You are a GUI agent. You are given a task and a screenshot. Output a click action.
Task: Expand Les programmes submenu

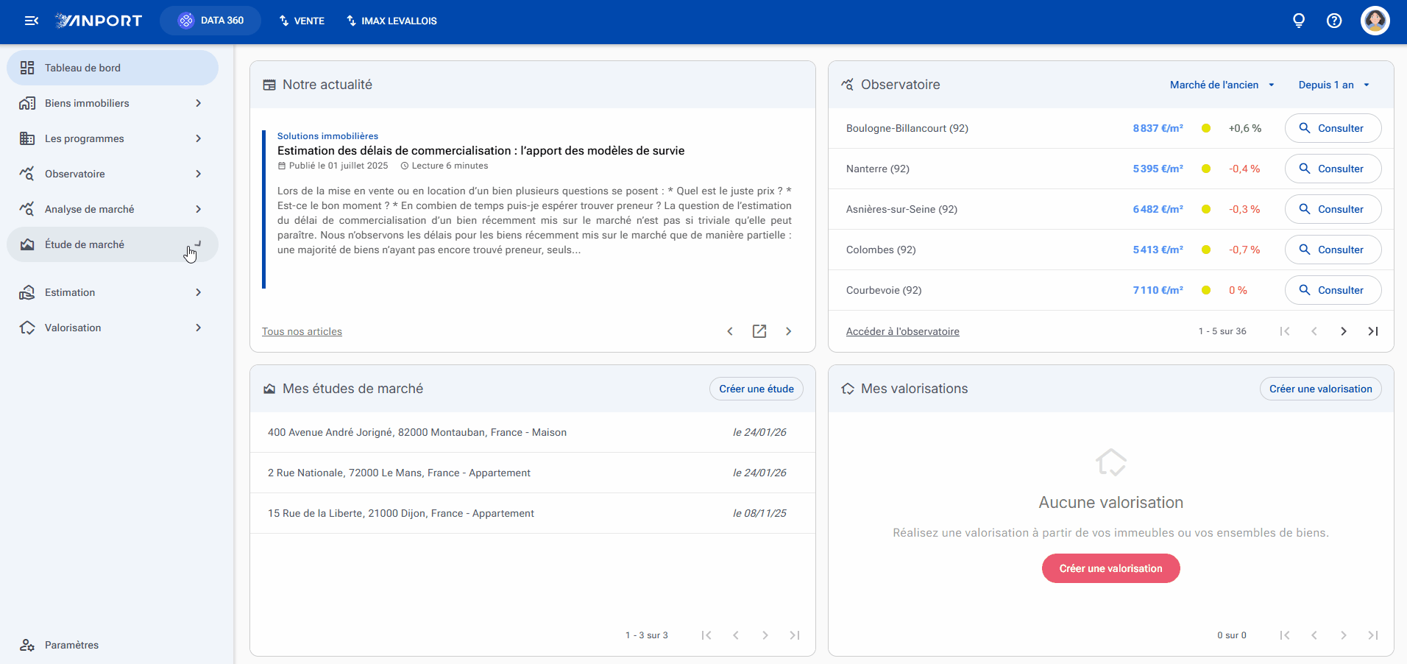[x=112, y=138]
